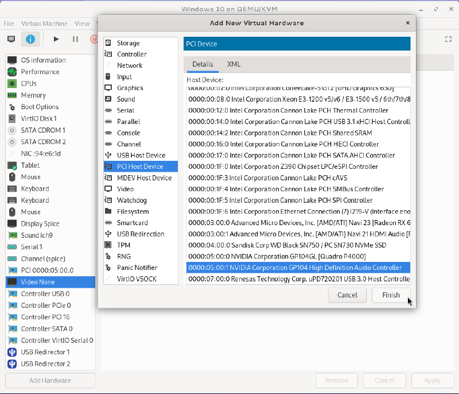Viewport: 459px width, 394px height.
Task: Close the Add New Virtual Hardware dialog
Action: tap(408, 23)
